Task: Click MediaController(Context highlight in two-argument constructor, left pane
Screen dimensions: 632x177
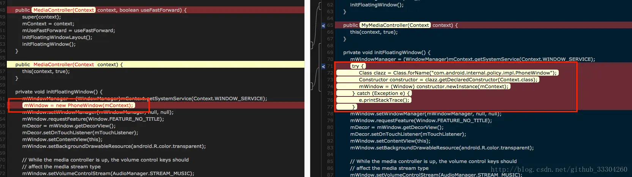Action: click(63, 10)
